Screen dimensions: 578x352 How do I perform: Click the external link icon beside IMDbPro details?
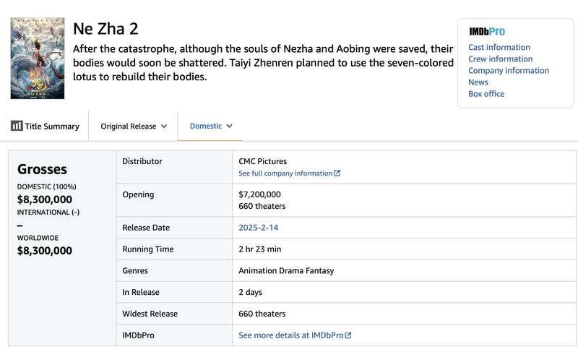click(x=349, y=335)
